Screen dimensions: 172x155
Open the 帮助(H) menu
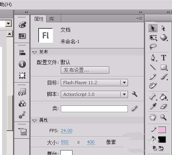[6, 4]
